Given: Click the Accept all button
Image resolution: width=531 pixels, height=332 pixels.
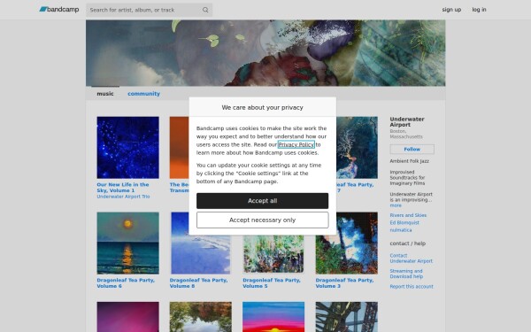Looking at the screenshot, I should coord(263,201).
